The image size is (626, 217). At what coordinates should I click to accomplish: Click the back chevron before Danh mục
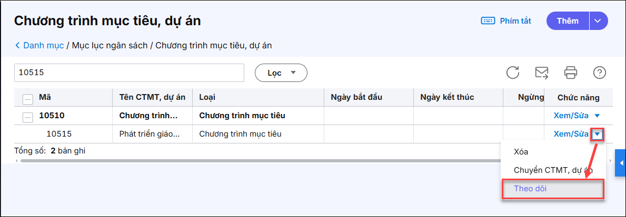(x=18, y=46)
